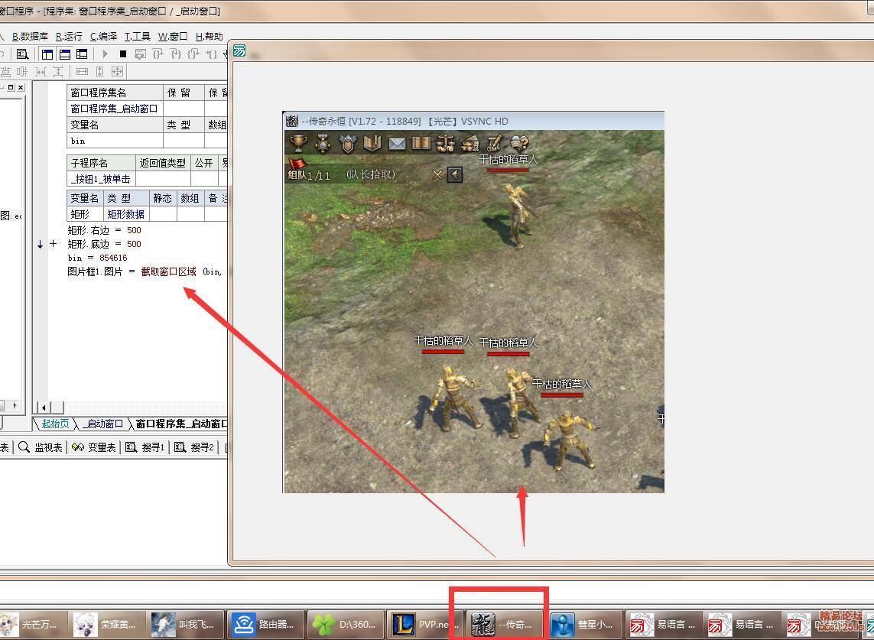Viewport: 874px width, 640px height.
Task: Open the T.工具 menu
Action: point(137,36)
